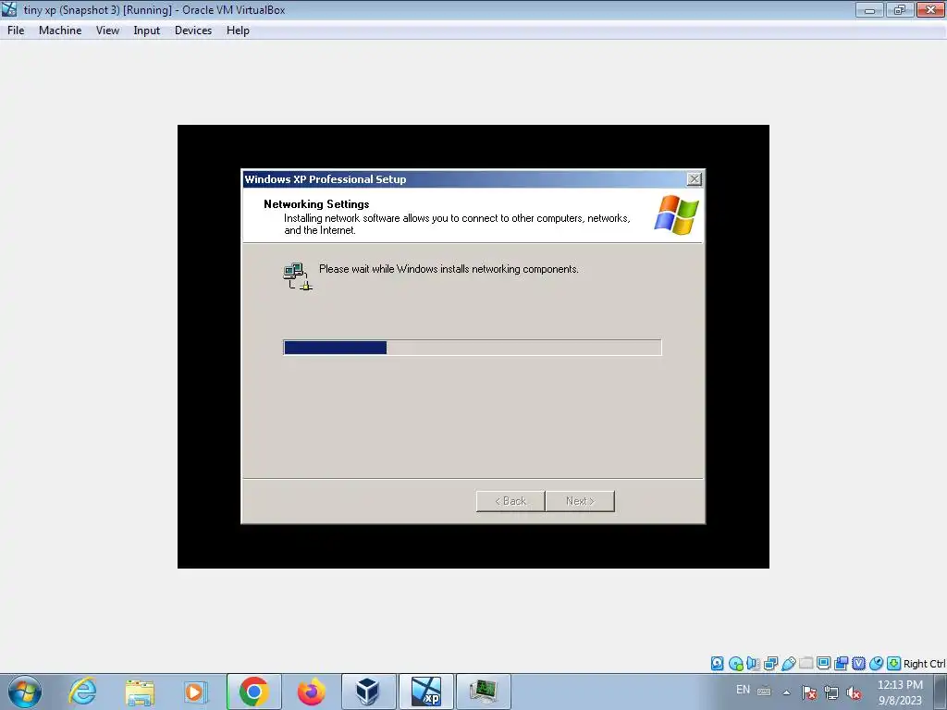The width and height of the screenshot is (947, 710).
Task: Click the green arrow keyboard capture icon
Action: (x=894, y=664)
